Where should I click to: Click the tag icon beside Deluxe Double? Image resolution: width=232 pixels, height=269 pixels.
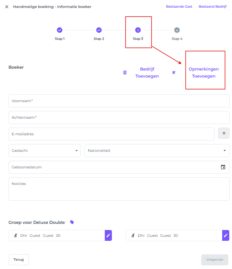click(x=72, y=222)
